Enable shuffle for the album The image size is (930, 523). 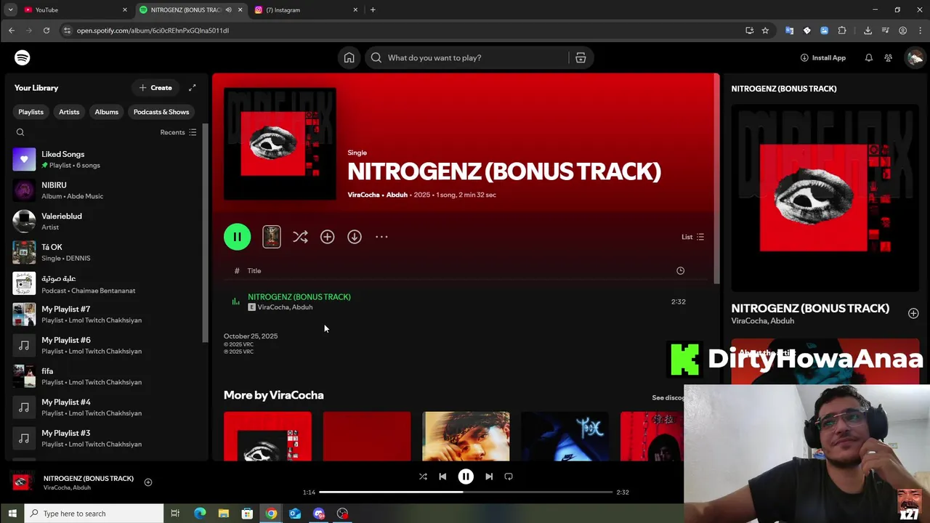[x=300, y=237]
